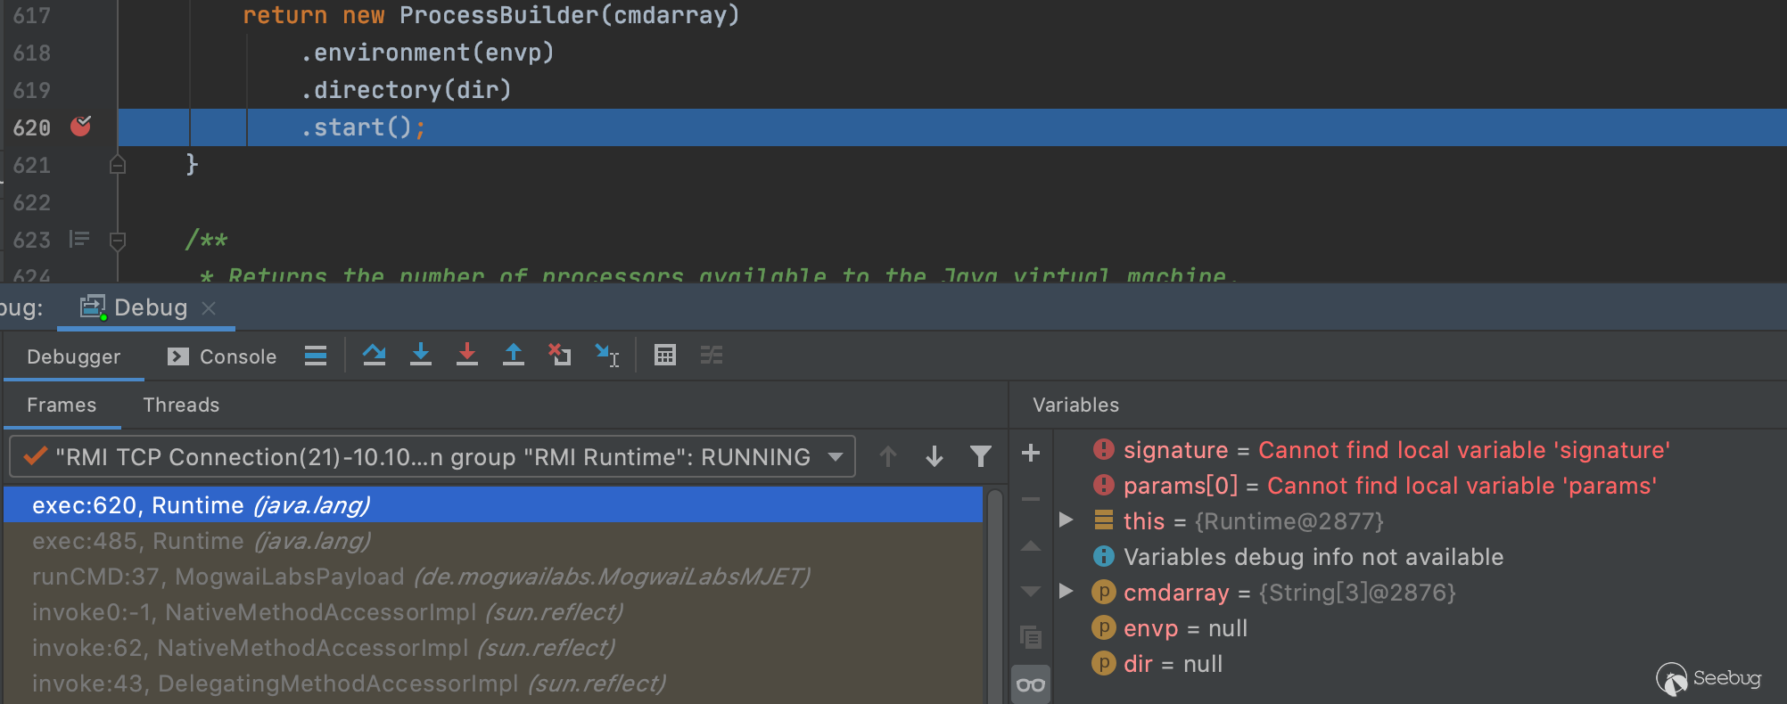Click the Drop Frame icon

pos(560,356)
